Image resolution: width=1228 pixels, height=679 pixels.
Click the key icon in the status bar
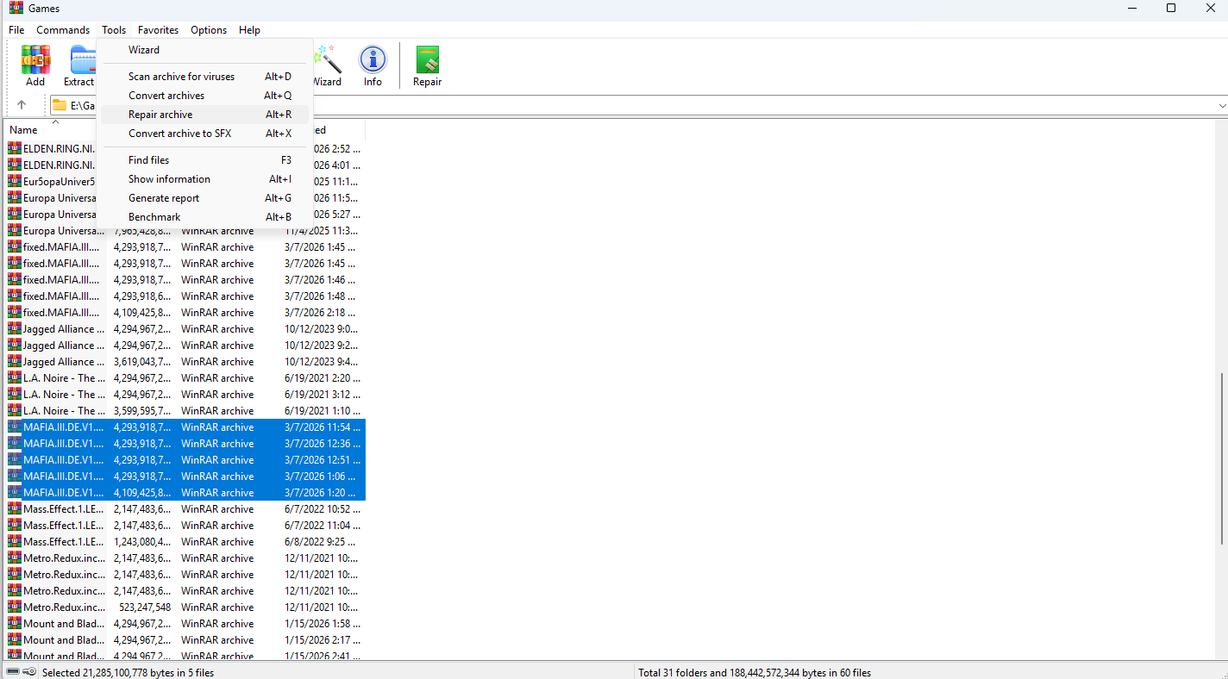pos(28,672)
